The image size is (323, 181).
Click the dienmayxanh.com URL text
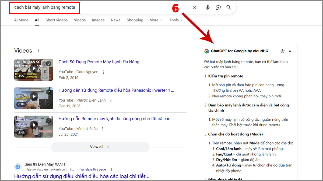point(50,169)
